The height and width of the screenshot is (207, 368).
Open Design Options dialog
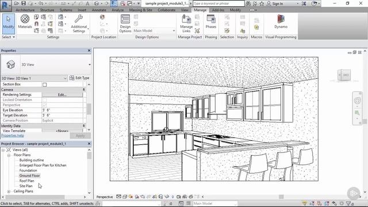(125, 24)
